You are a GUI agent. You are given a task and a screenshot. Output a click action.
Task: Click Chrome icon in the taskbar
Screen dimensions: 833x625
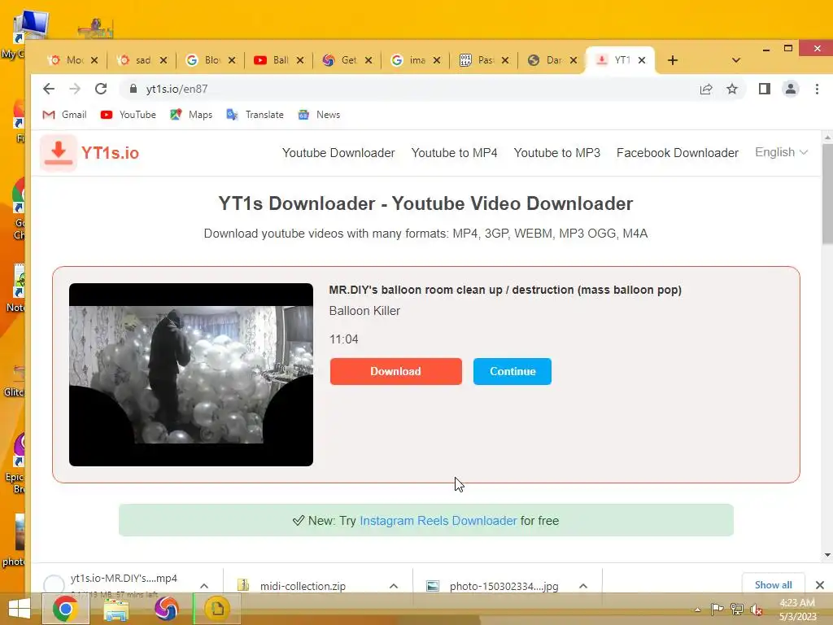tap(65, 609)
